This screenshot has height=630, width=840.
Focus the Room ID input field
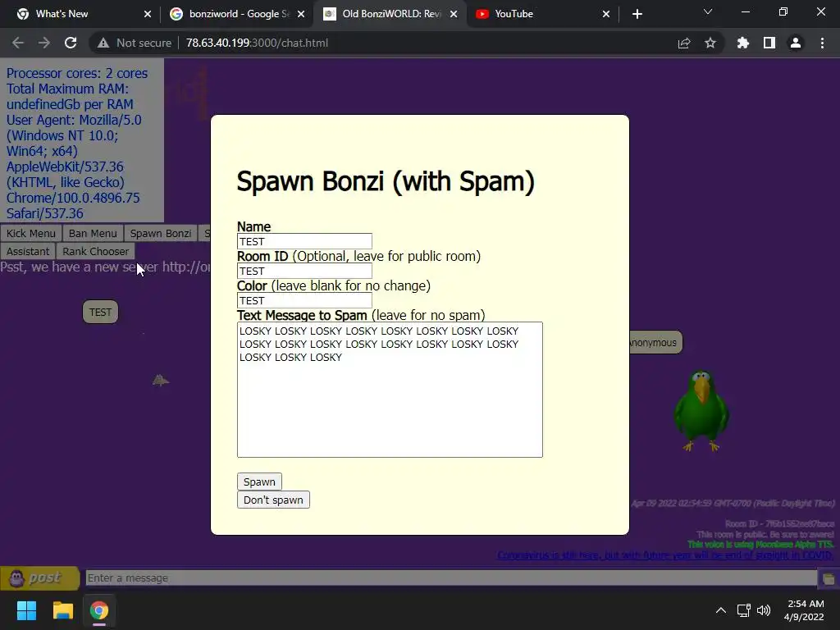[x=304, y=271]
